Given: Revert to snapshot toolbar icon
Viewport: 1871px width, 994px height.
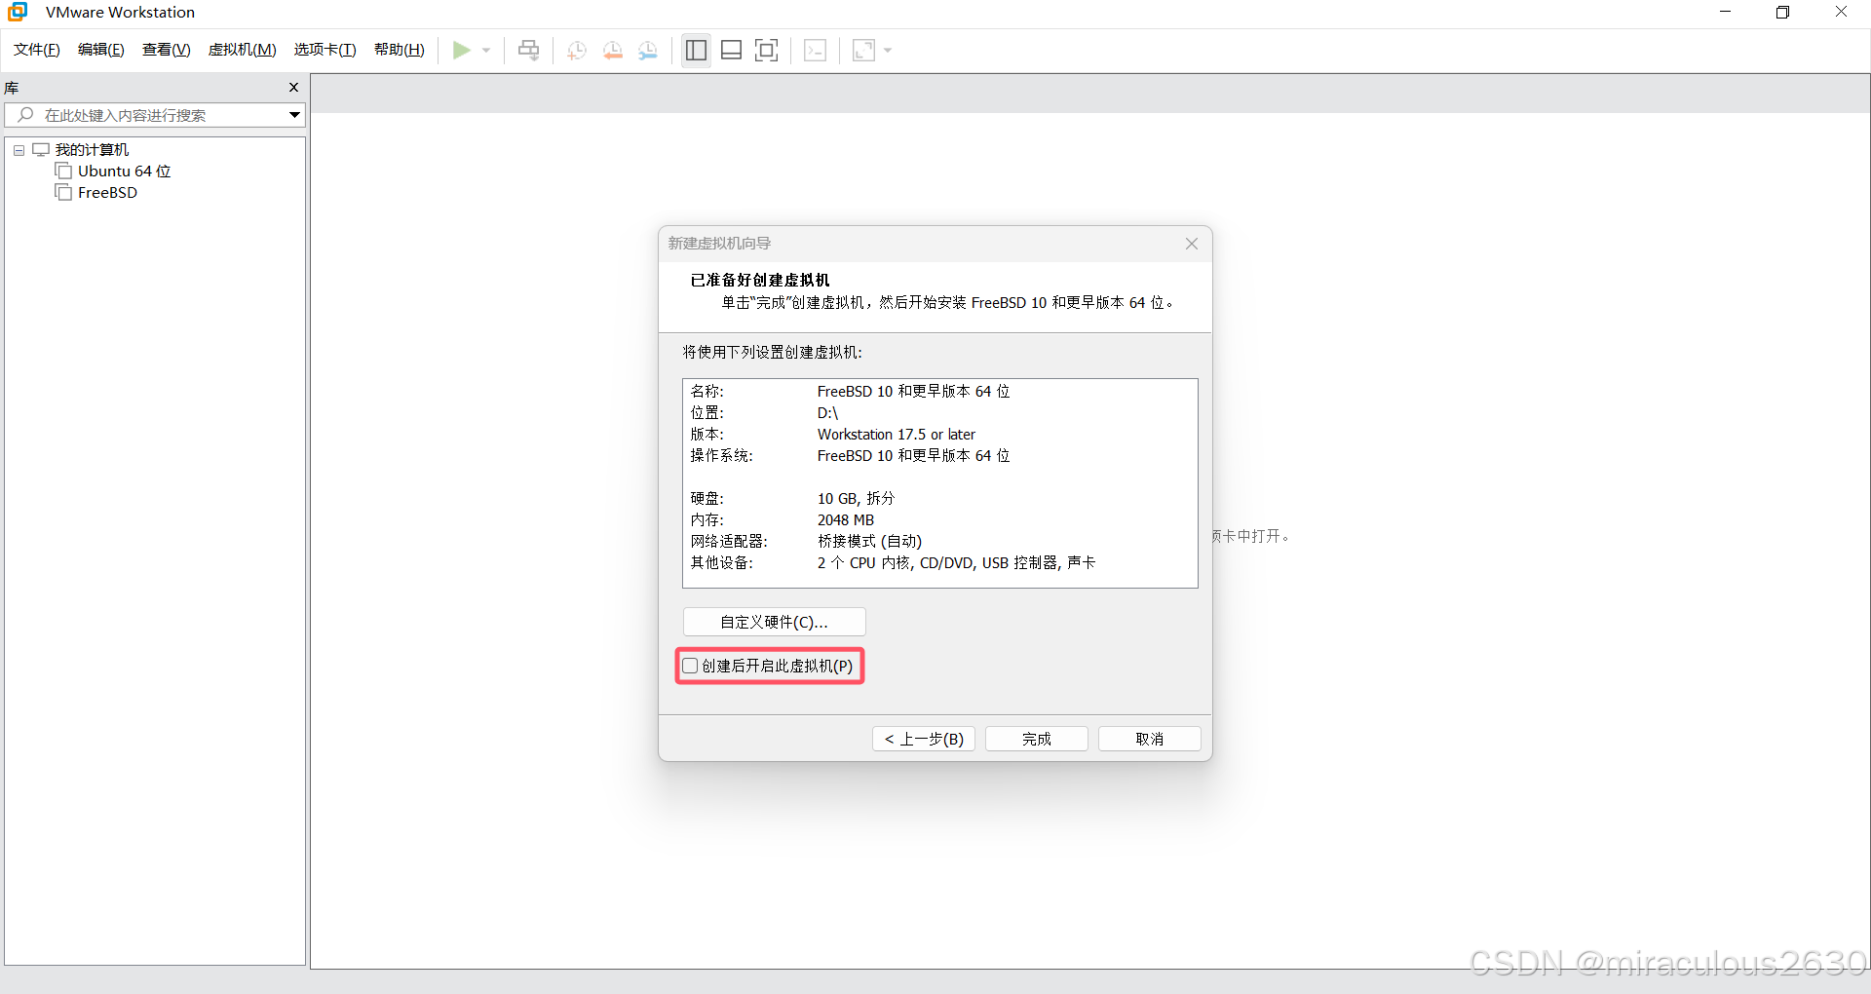Looking at the screenshot, I should click(x=613, y=50).
